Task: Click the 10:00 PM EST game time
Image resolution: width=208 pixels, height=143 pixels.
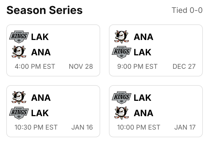Action: [139, 127]
